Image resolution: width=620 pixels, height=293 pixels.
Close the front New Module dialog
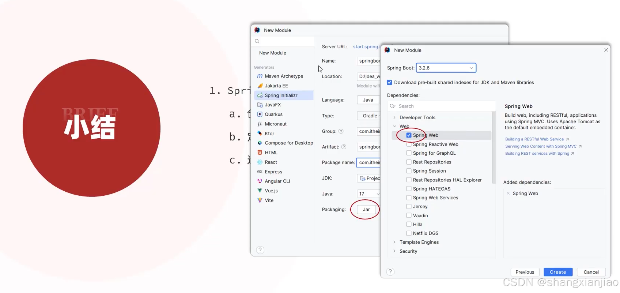(606, 50)
